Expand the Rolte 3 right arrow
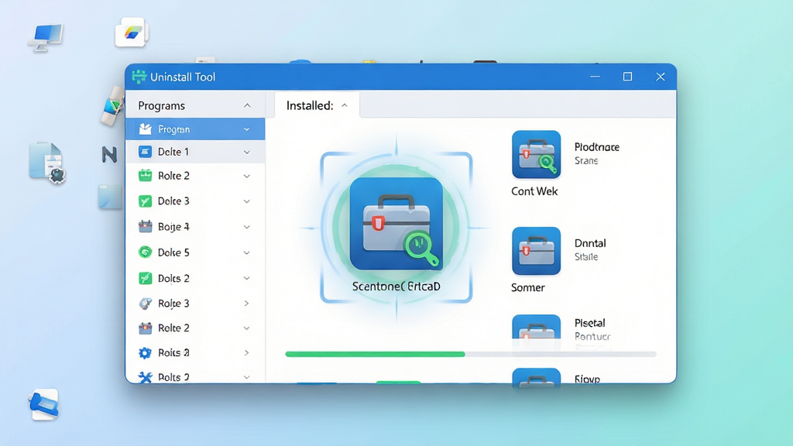This screenshot has height=446, width=793. (x=246, y=304)
